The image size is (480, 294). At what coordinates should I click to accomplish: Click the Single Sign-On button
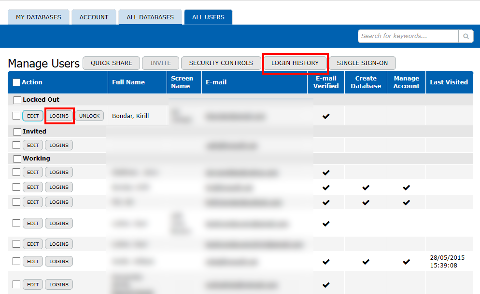tap(362, 63)
